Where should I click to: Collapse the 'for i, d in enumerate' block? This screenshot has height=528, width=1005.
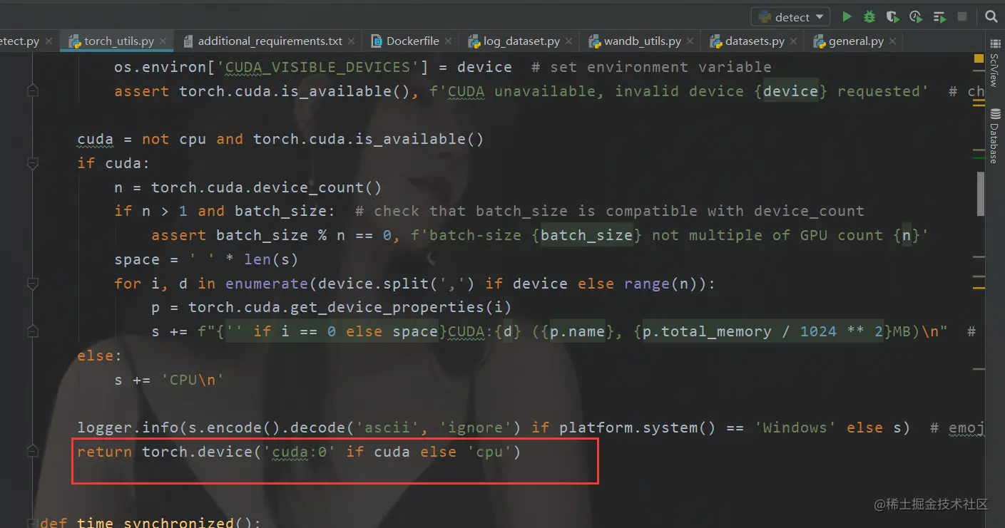(x=32, y=284)
